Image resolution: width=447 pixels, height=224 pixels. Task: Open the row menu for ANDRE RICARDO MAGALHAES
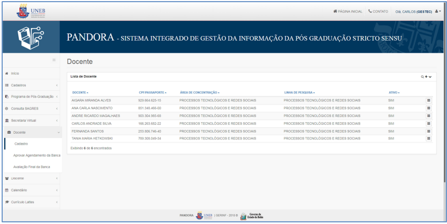(x=429, y=116)
